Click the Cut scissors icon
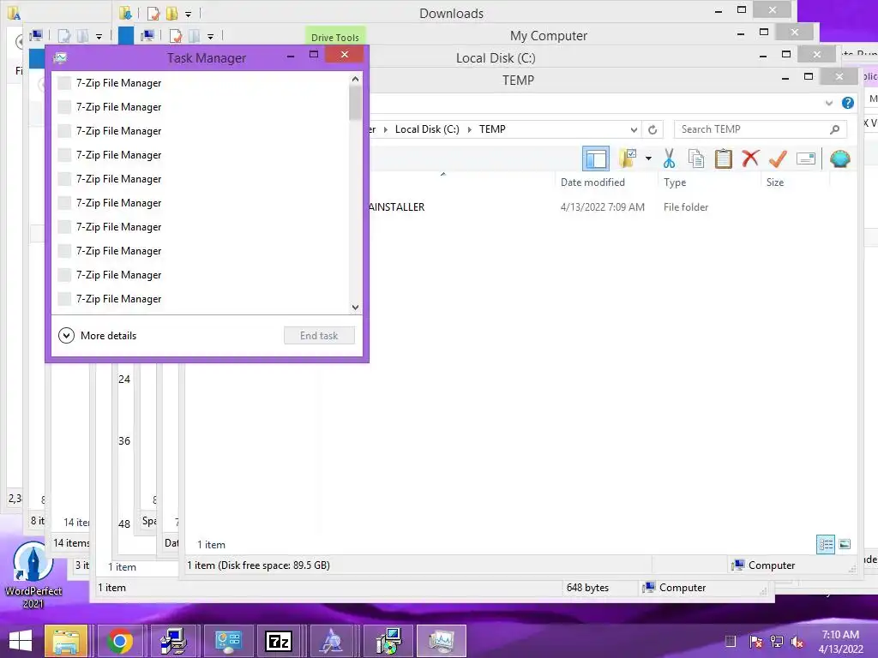 click(669, 159)
